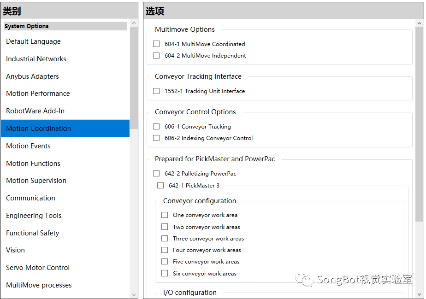Toggle Five conveyor work areas checkbox

pyautogui.click(x=165, y=261)
